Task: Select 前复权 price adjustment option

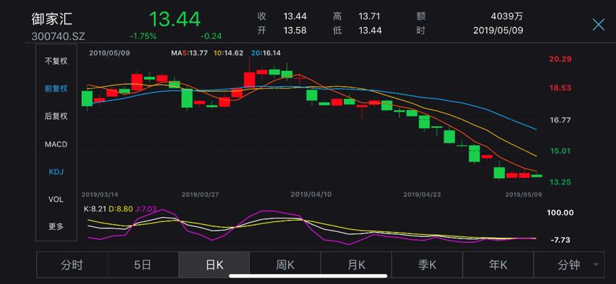Action: tap(56, 89)
